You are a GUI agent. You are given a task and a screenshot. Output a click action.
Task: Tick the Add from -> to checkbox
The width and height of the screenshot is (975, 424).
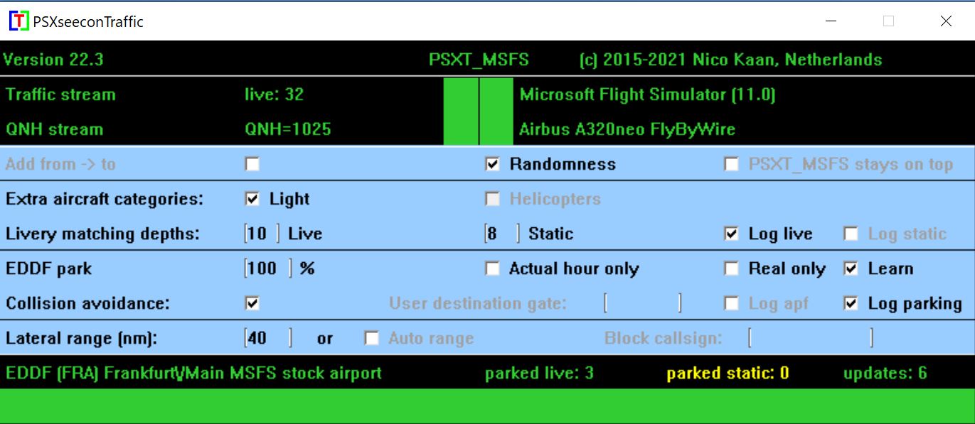click(252, 164)
